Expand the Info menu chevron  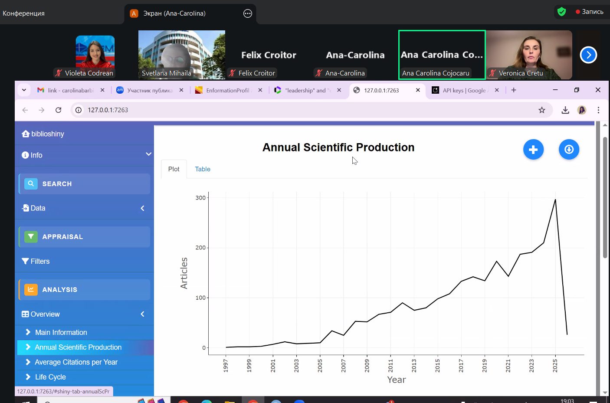148,154
